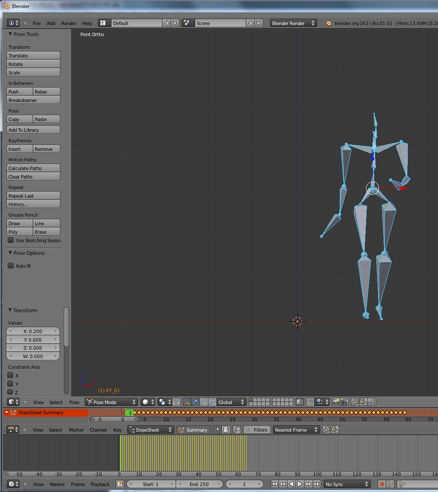Adjust the X transform value slider
Viewport: 438px width, 492px height.
click(33, 331)
